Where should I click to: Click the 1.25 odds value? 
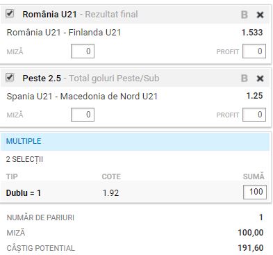pos(255,96)
